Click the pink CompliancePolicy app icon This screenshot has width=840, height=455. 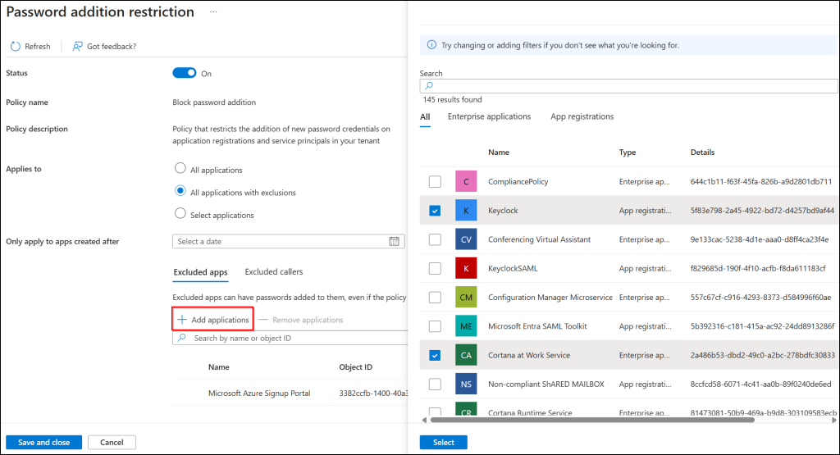point(466,181)
